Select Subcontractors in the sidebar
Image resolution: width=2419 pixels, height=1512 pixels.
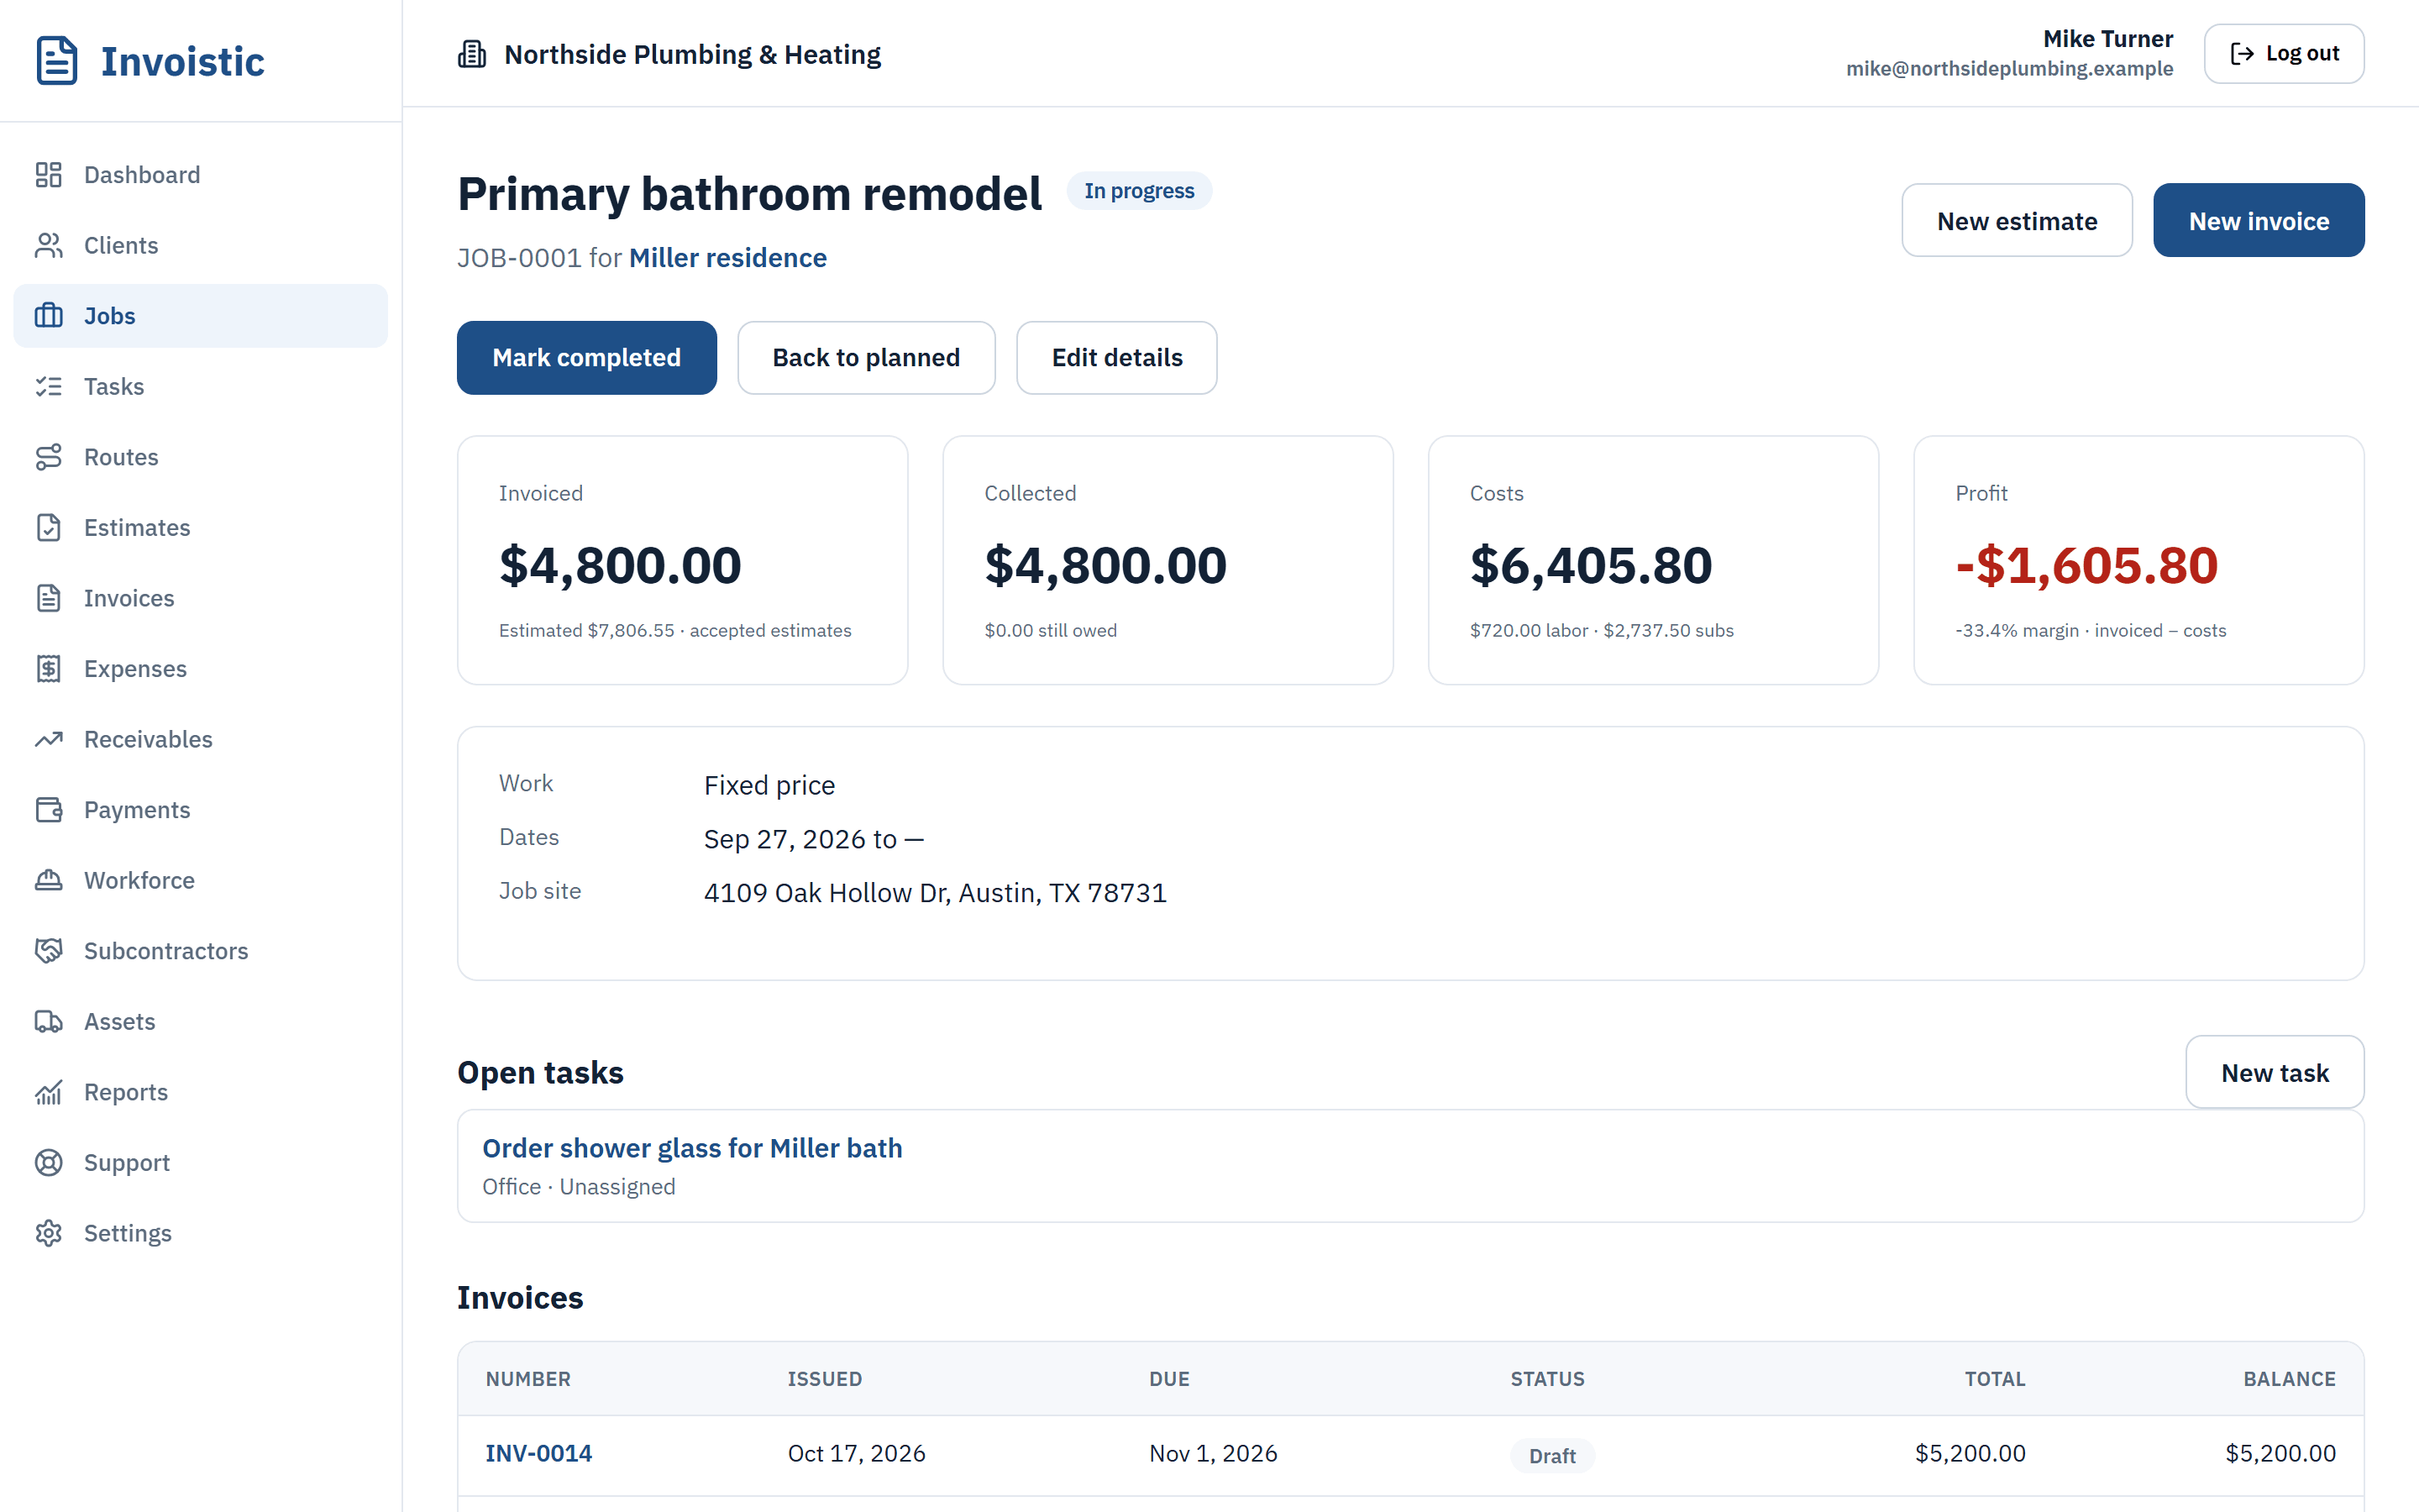click(x=201, y=951)
